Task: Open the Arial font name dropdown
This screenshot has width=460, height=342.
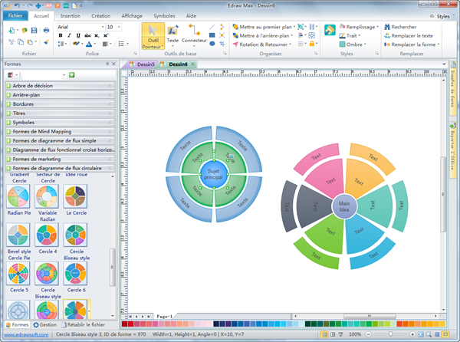Action: [100, 27]
